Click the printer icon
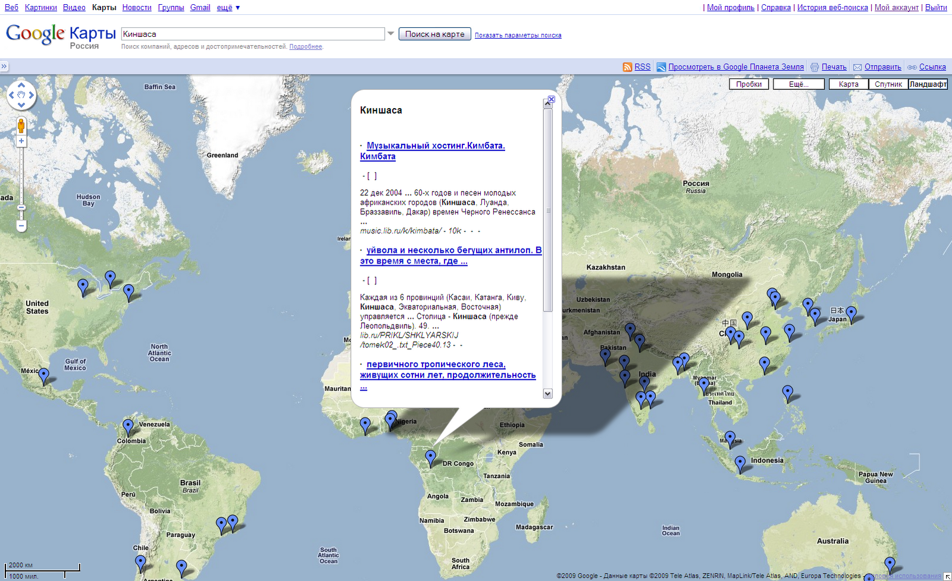 (x=815, y=67)
